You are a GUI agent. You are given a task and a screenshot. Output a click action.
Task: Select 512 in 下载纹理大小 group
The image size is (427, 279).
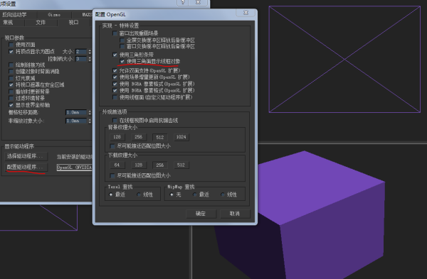tap(181, 165)
